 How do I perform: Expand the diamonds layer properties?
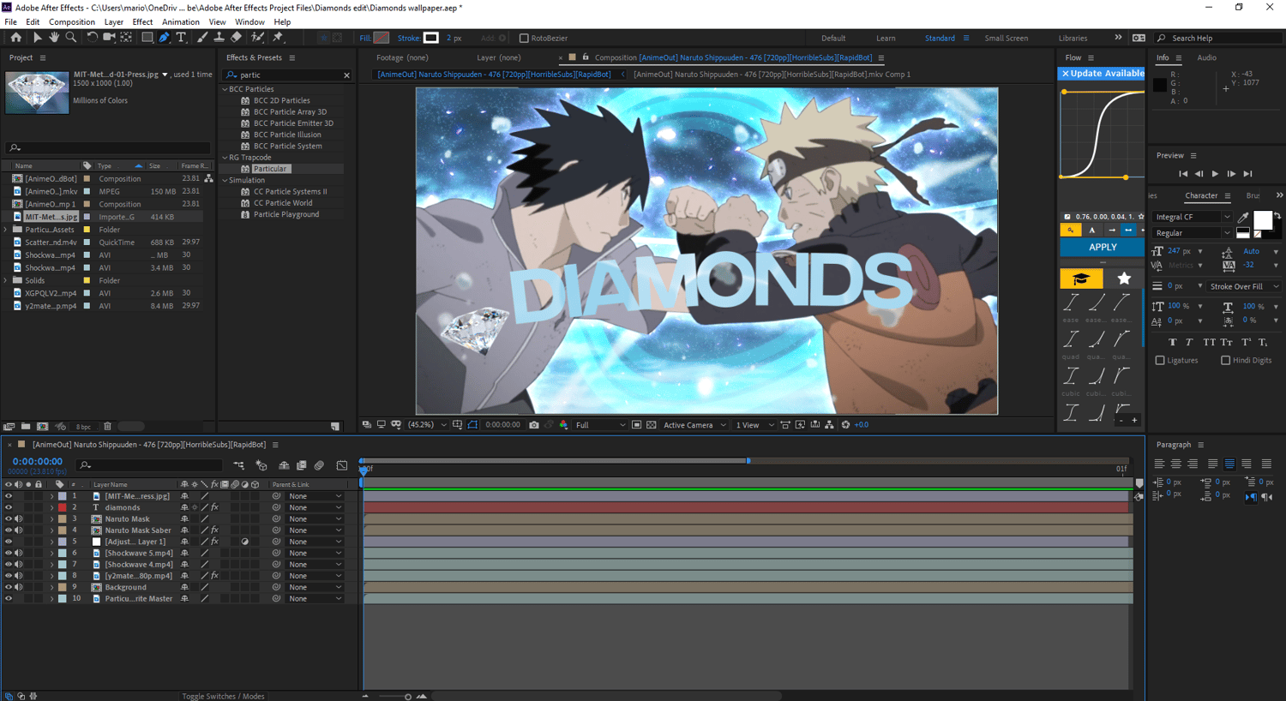pos(51,507)
